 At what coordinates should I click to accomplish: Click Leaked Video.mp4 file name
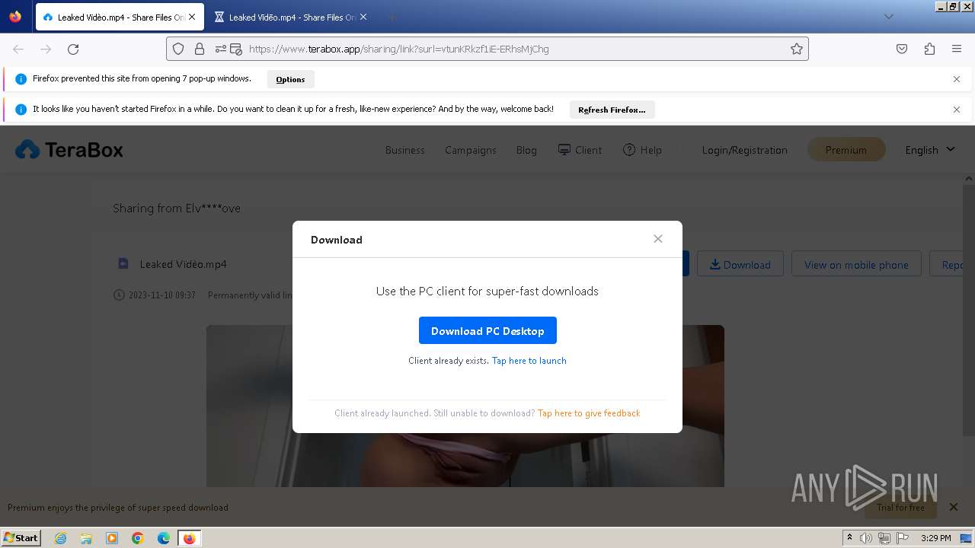coord(183,264)
